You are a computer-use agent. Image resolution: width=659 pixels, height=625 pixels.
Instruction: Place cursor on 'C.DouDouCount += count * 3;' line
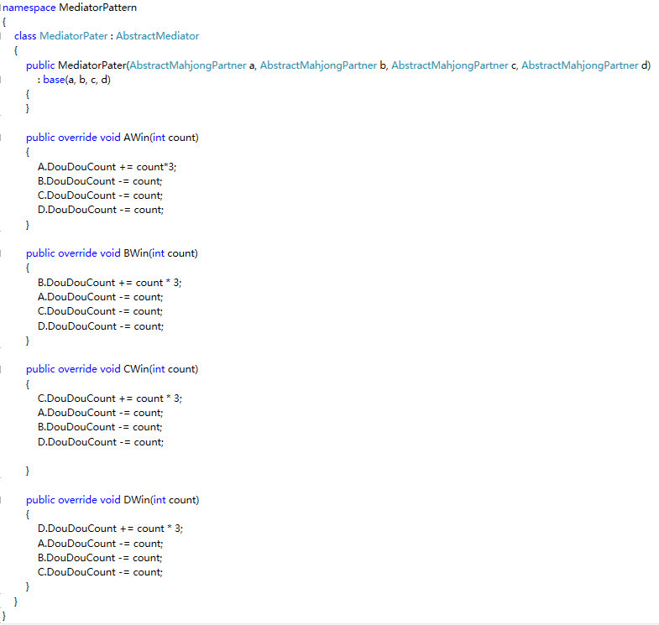pyautogui.click(x=110, y=398)
